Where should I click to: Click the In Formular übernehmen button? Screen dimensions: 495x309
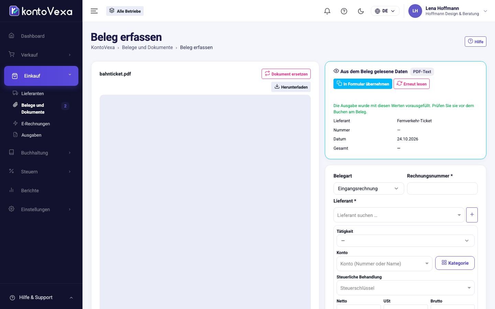(x=363, y=84)
